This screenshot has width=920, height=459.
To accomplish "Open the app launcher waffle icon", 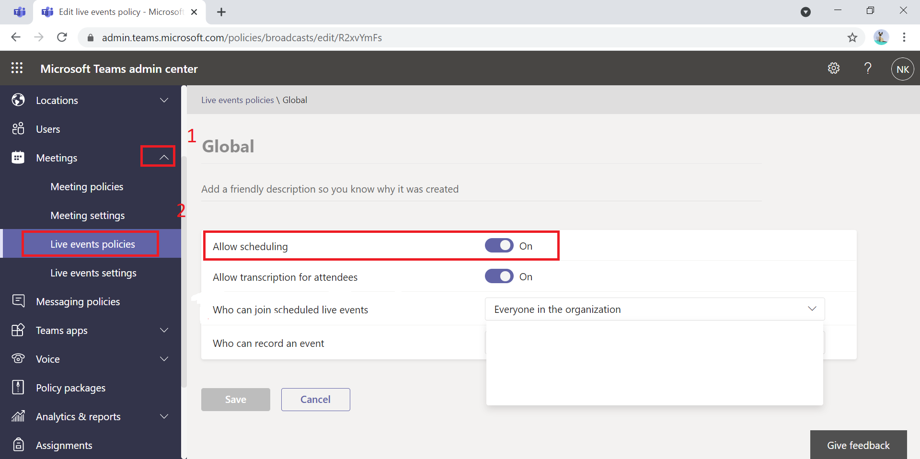I will click(17, 68).
